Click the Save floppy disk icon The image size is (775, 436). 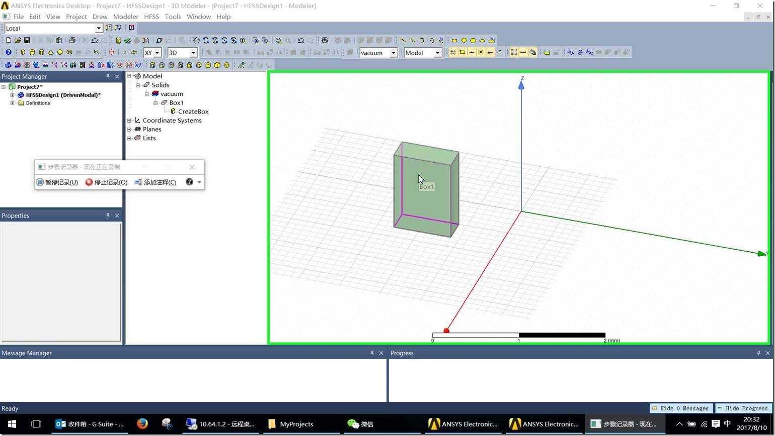coord(27,40)
